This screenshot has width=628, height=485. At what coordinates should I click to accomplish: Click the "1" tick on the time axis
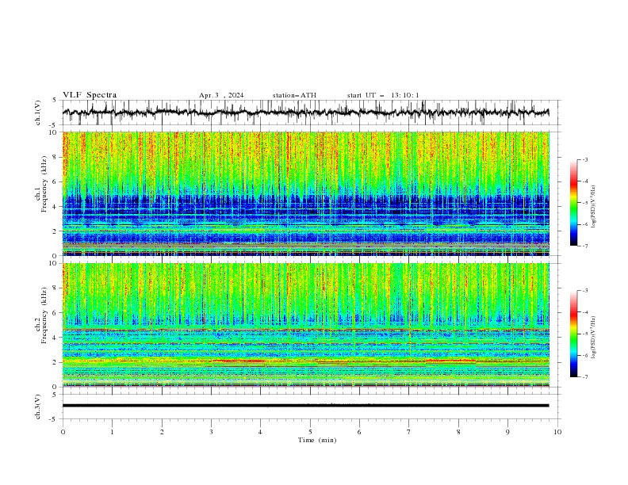click(x=112, y=432)
